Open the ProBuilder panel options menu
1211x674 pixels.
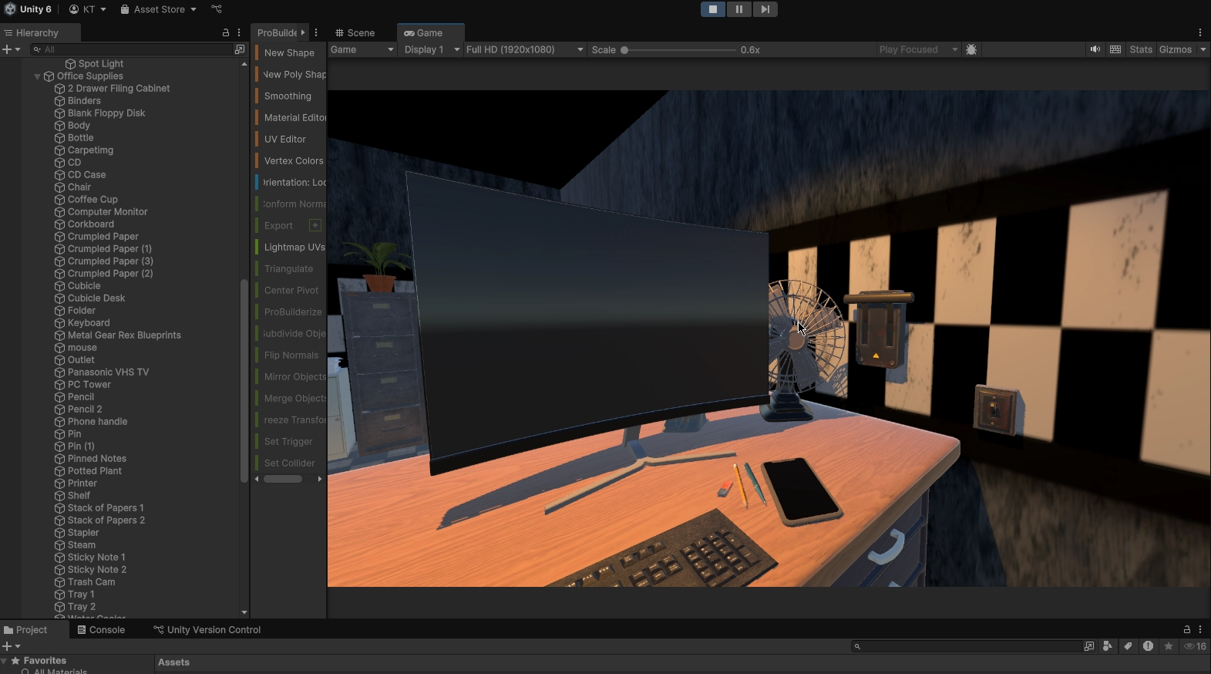point(316,33)
